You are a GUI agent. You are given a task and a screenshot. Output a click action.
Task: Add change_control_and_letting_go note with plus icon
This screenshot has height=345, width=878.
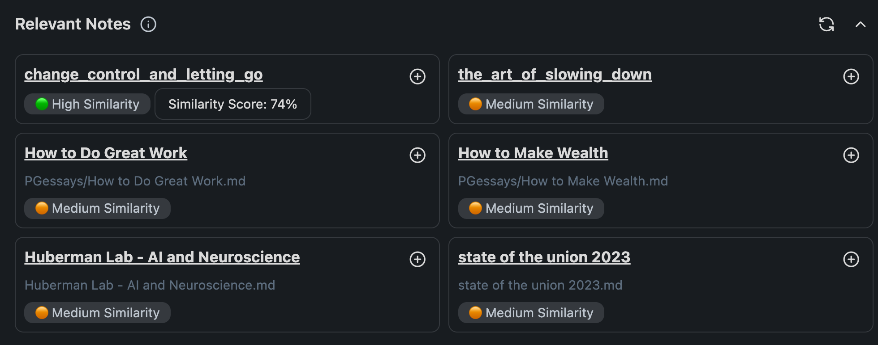pos(417,76)
